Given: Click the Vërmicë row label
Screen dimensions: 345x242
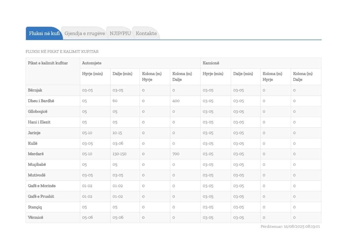Looking at the screenshot, I should 35,217.
